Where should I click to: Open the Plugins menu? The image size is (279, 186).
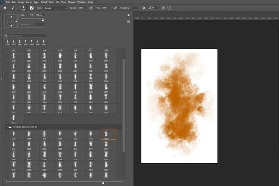point(72,2)
